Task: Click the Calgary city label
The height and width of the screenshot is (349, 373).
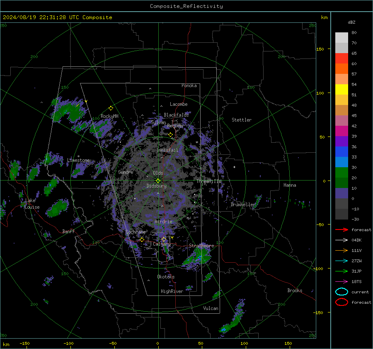Action: (x=162, y=244)
